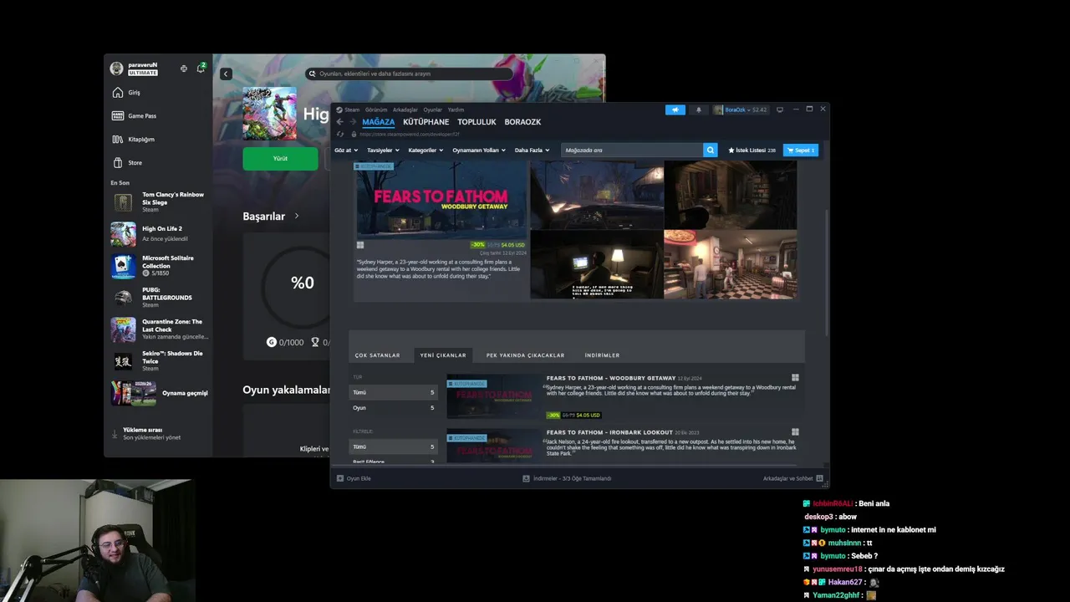Click Steam's forward navigation arrow

coord(352,122)
